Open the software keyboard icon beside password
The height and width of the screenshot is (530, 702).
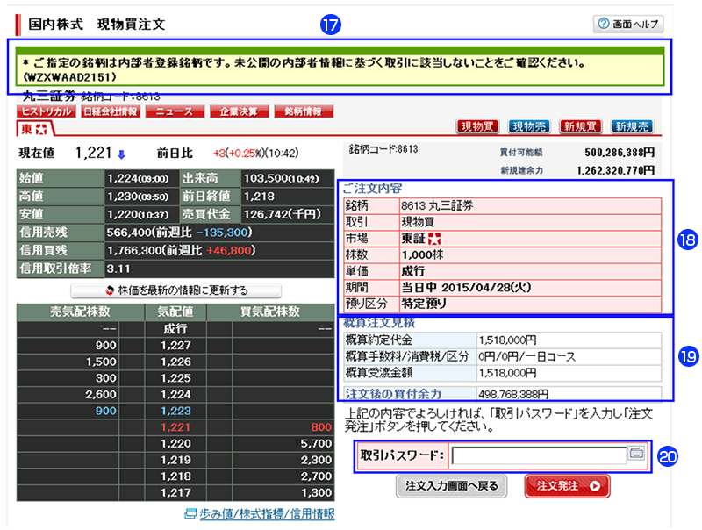(636, 453)
